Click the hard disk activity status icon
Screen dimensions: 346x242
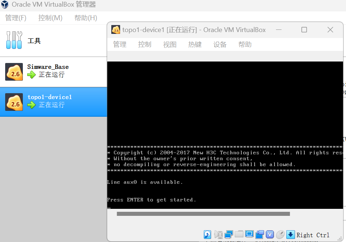pyautogui.click(x=207, y=235)
